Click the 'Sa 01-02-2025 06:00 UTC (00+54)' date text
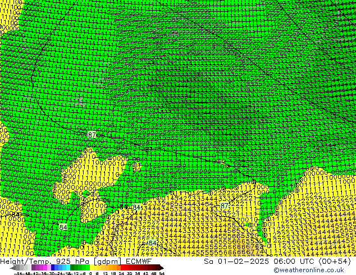Viewport: 356px width, 275px height. pos(277,261)
